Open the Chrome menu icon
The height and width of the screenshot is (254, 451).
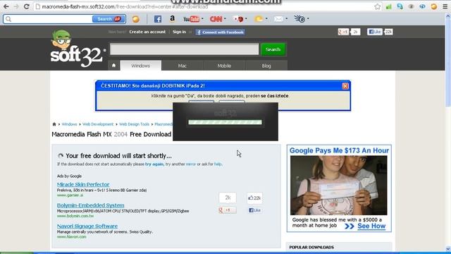point(445,6)
